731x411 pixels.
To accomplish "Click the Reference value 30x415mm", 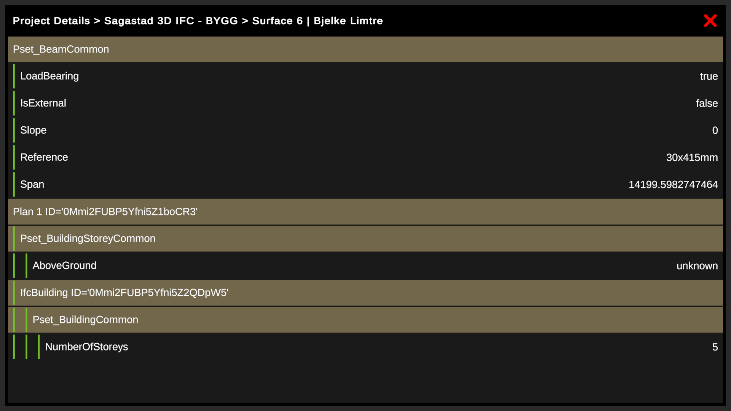I will coord(692,158).
